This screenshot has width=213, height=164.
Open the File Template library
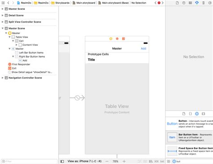coord(184,114)
